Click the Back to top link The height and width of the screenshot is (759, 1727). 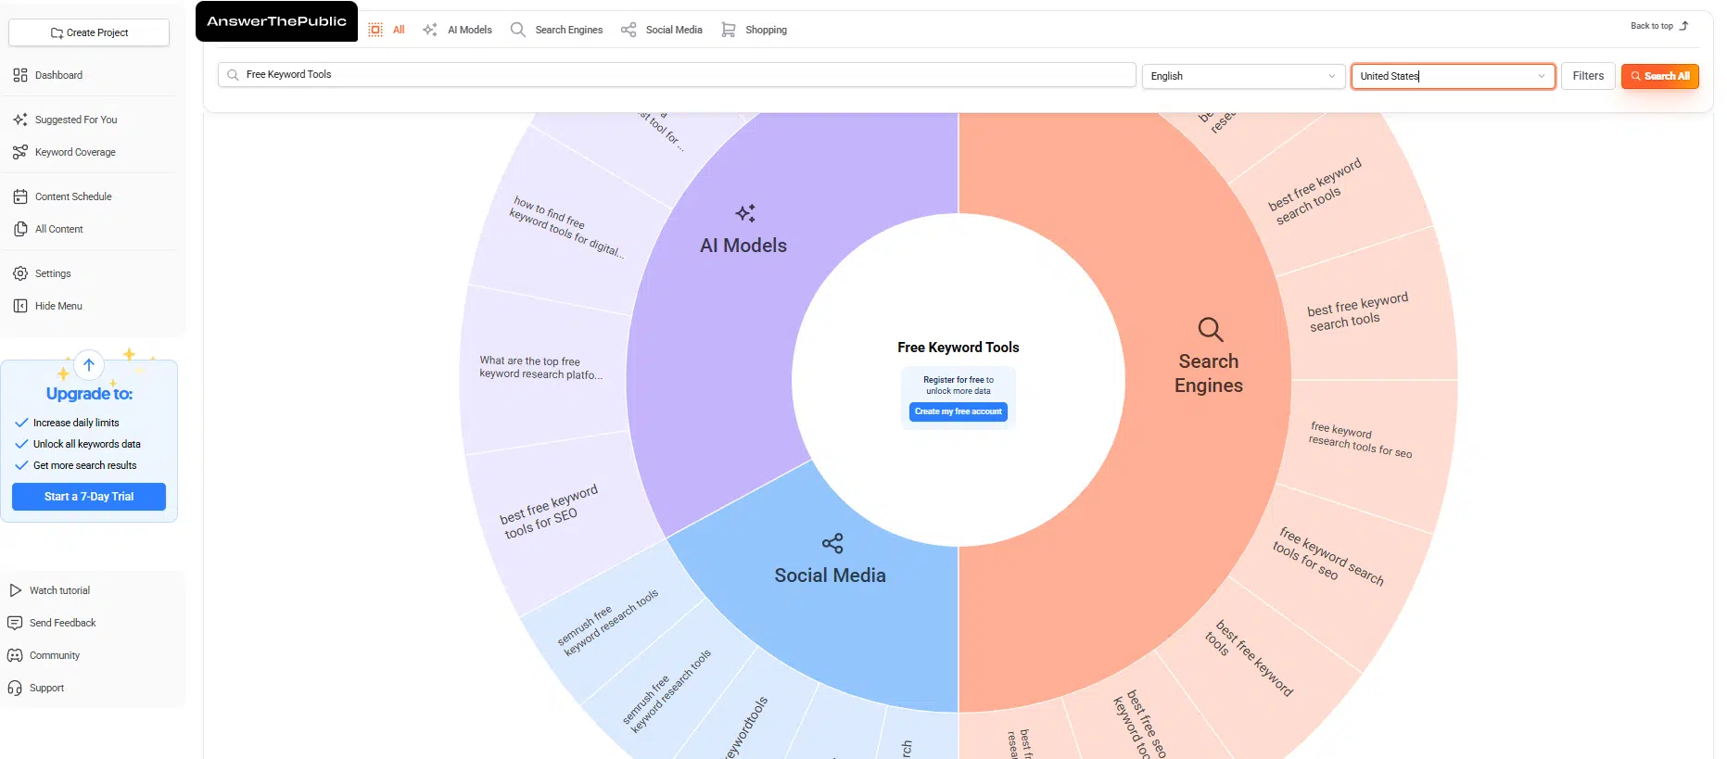tap(1659, 26)
